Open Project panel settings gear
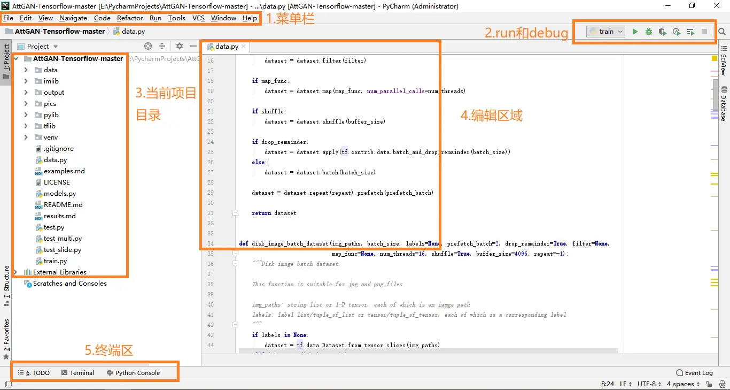Image resolution: width=730 pixels, height=390 pixels. (180, 47)
